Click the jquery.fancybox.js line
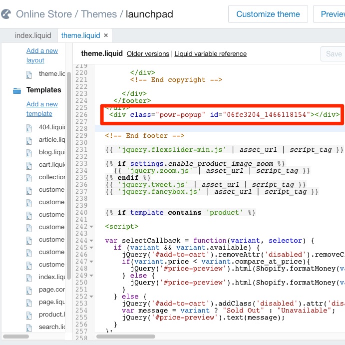Screen dimensions: 345x345 [x=212, y=192]
